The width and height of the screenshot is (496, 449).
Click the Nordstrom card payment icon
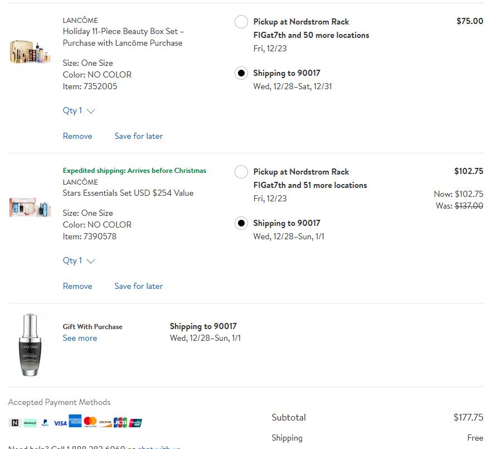16,423
